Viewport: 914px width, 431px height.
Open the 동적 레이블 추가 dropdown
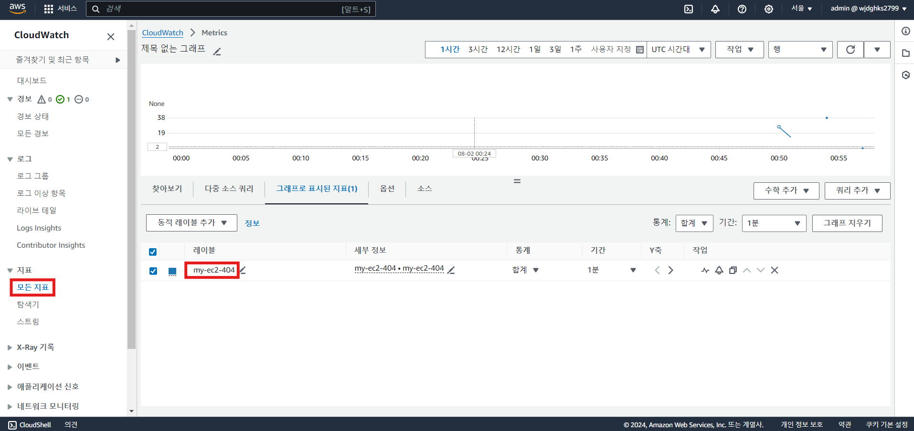coord(191,223)
